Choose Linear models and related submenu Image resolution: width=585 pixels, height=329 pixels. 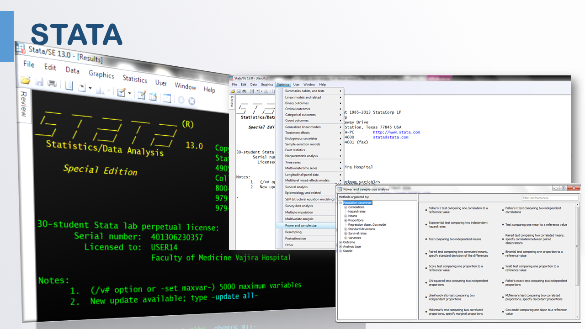pyautogui.click(x=309, y=97)
